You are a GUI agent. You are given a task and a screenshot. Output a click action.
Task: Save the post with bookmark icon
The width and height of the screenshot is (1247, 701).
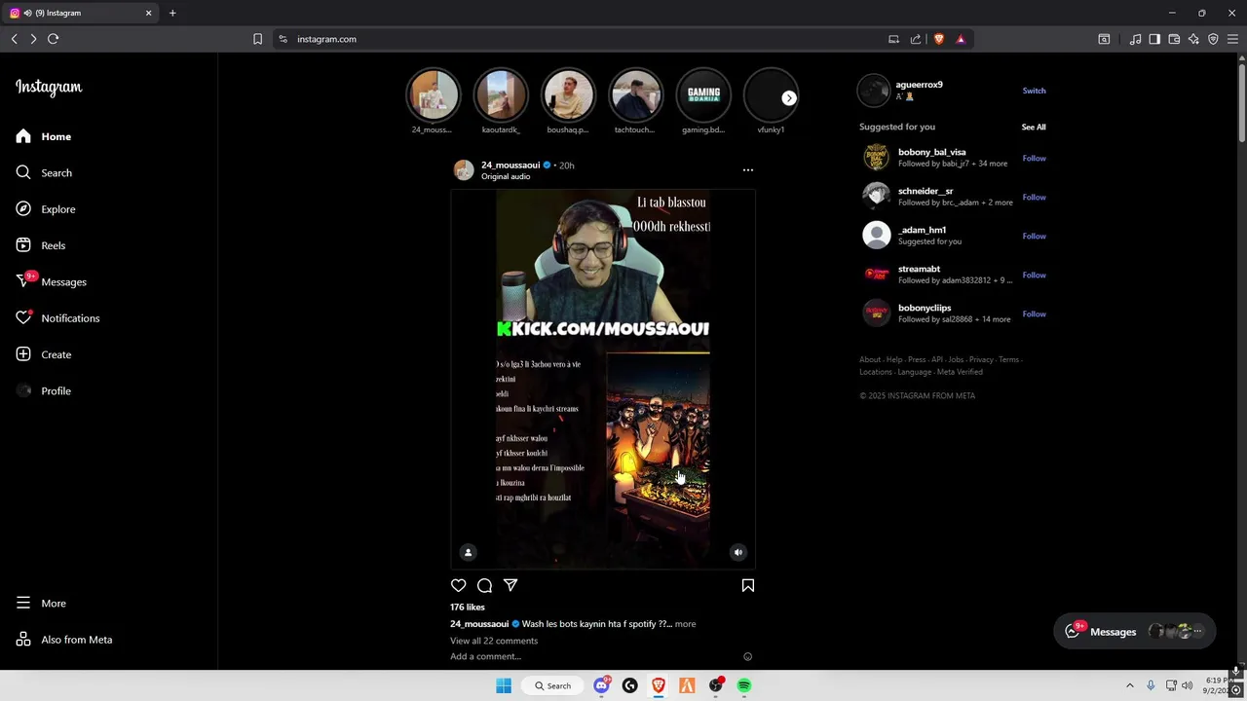tap(748, 585)
